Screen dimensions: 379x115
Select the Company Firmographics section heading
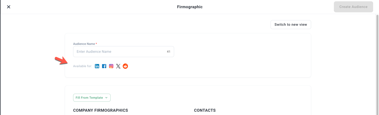pos(100,110)
